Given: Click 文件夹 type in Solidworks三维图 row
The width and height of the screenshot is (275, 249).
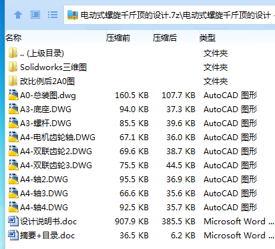Looking at the screenshot, I should (x=216, y=67).
